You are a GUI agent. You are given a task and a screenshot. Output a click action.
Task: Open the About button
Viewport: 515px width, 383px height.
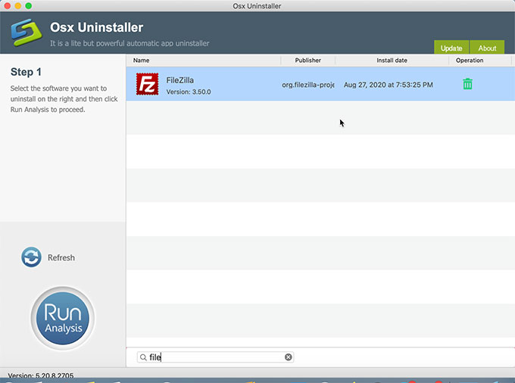click(x=487, y=48)
